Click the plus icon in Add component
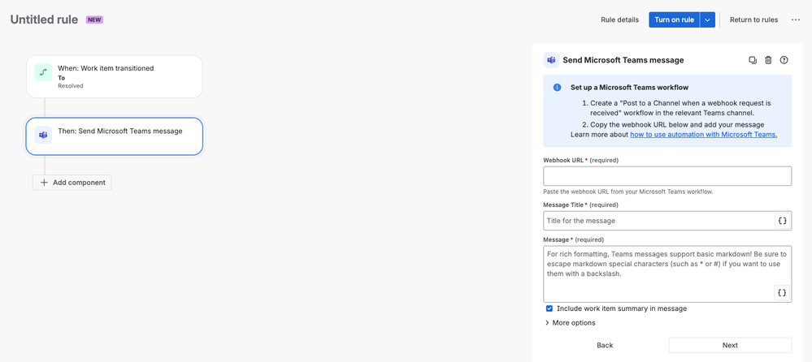This screenshot has height=362, width=812. (44, 183)
